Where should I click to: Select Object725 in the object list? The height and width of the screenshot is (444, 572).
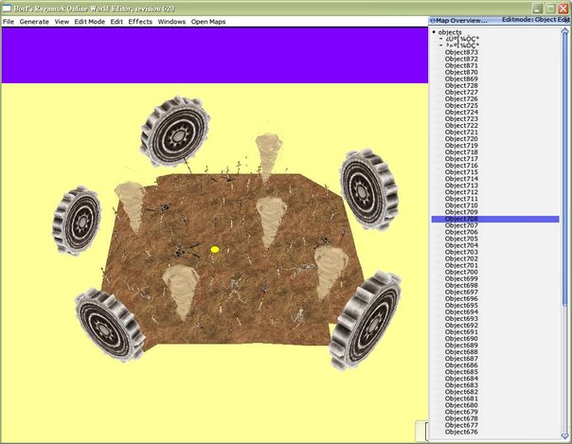461,105
